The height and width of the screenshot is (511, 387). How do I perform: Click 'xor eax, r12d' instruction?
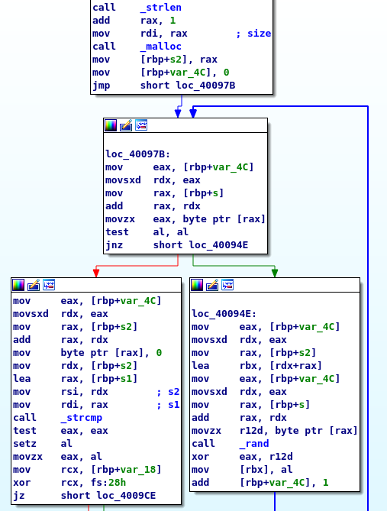tap(242, 457)
